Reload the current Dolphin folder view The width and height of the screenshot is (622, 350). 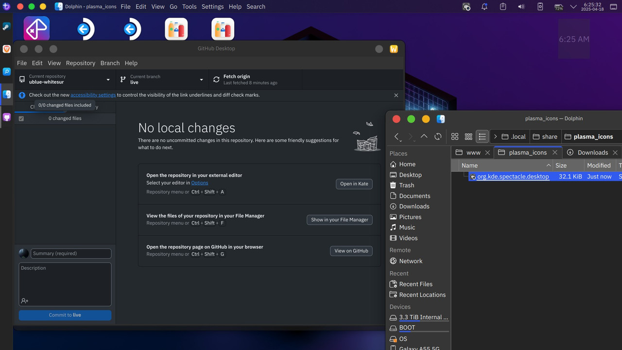(x=438, y=137)
